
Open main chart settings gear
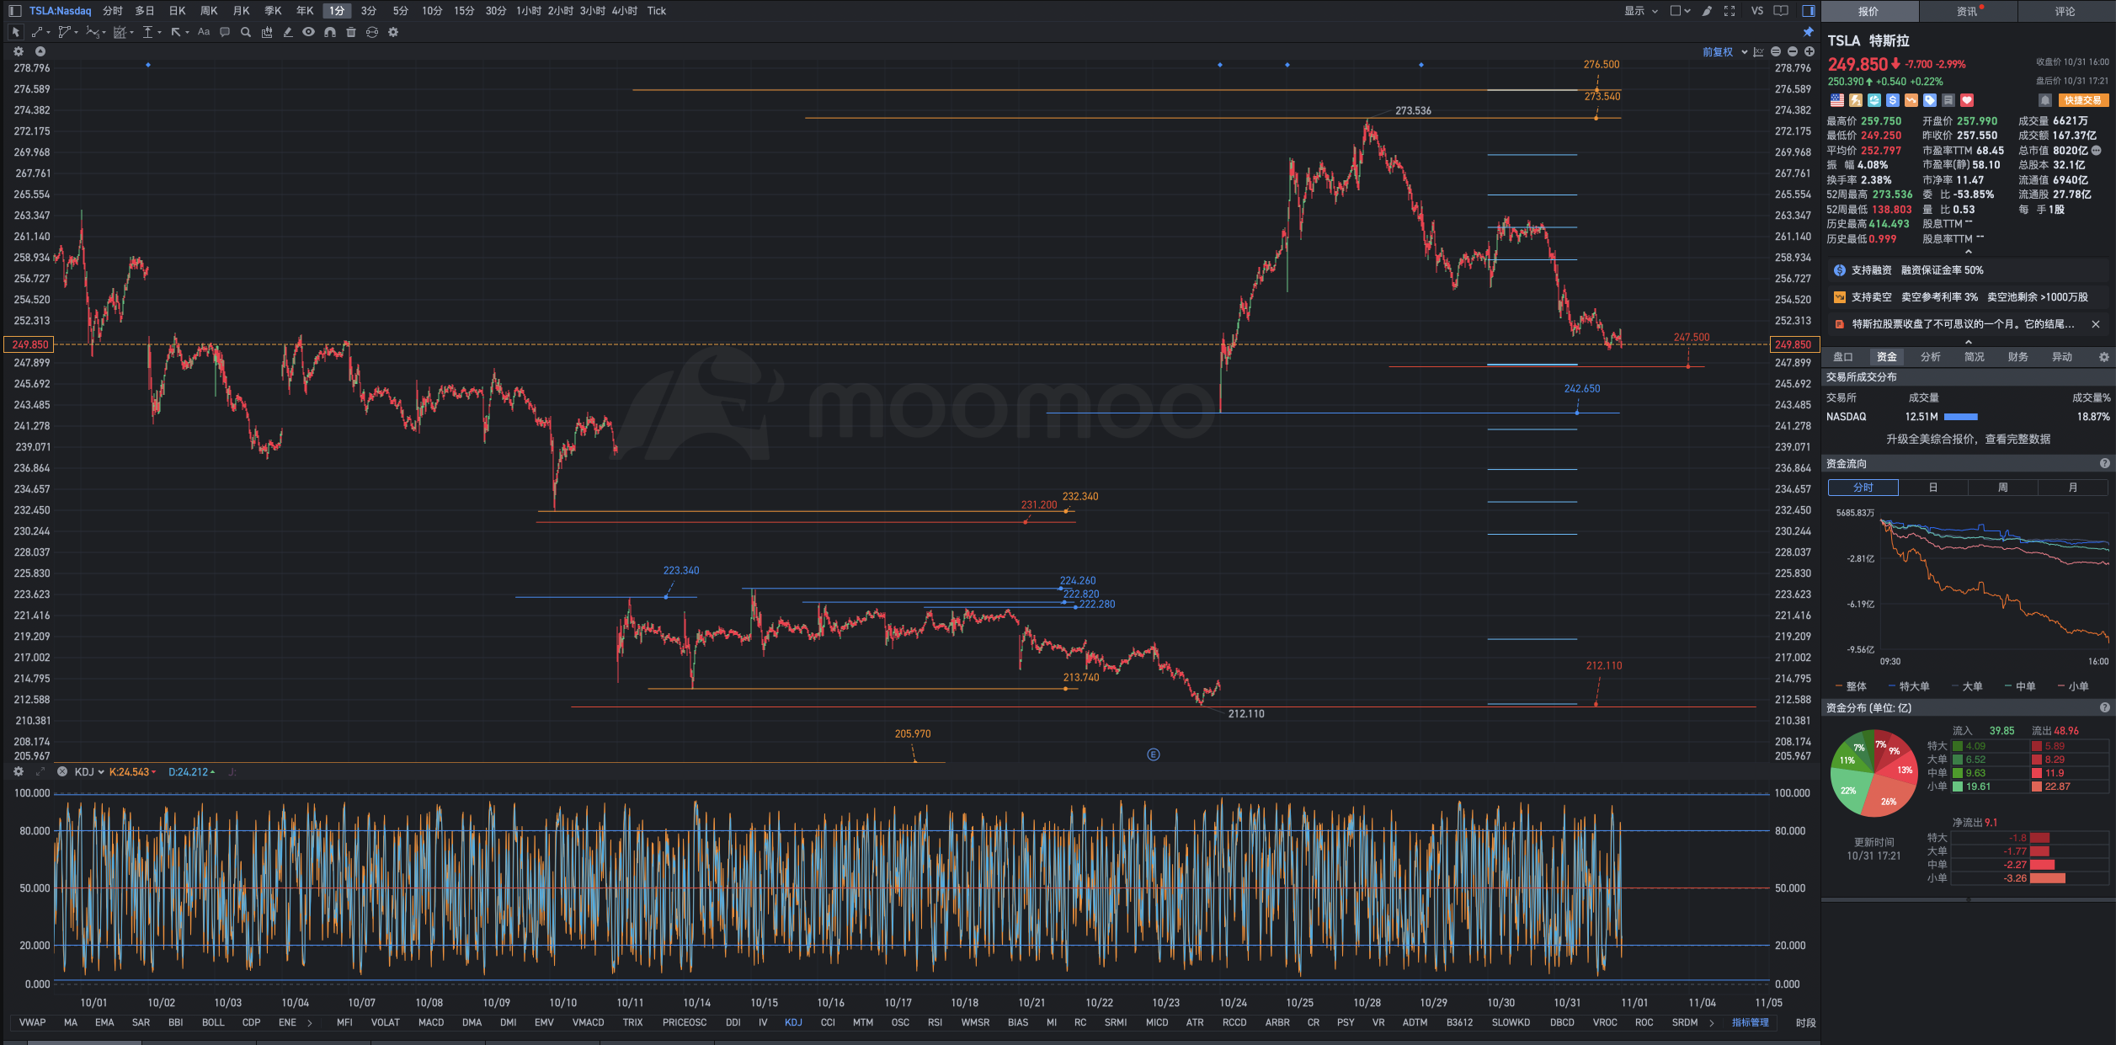click(x=19, y=51)
